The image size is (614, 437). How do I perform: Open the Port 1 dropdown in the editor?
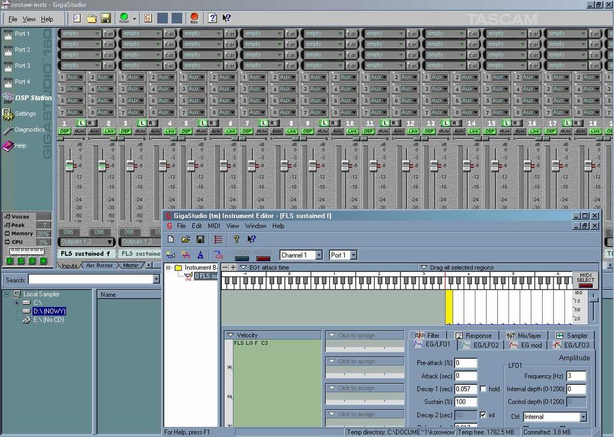353,255
